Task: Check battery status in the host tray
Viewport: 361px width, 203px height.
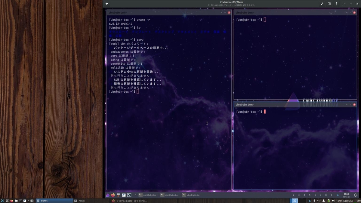Action: (329, 201)
